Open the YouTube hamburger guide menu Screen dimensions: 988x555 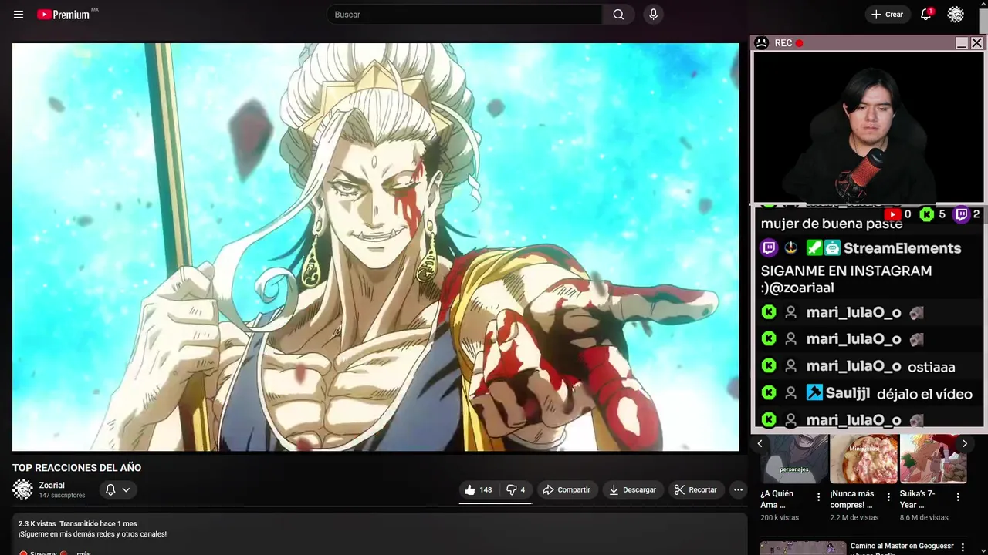(x=19, y=15)
